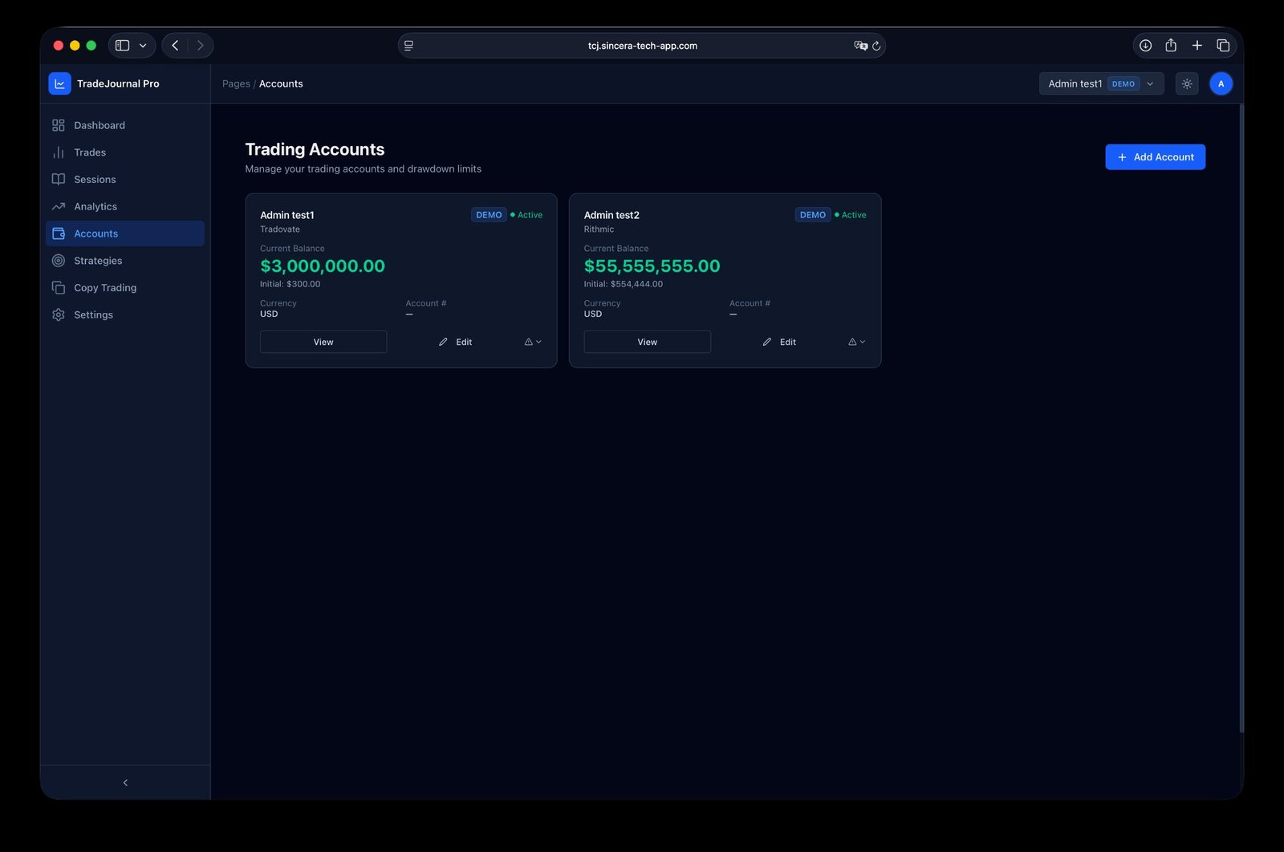Expand the warning dropdown on the Admin test2 card
The height and width of the screenshot is (852, 1284).
tap(856, 342)
